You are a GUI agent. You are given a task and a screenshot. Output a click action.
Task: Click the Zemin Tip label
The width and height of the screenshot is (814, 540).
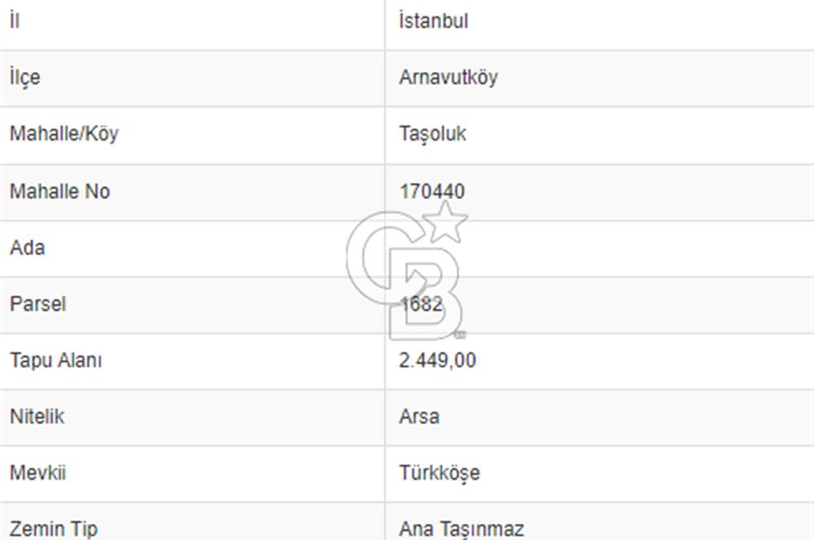click(53, 529)
